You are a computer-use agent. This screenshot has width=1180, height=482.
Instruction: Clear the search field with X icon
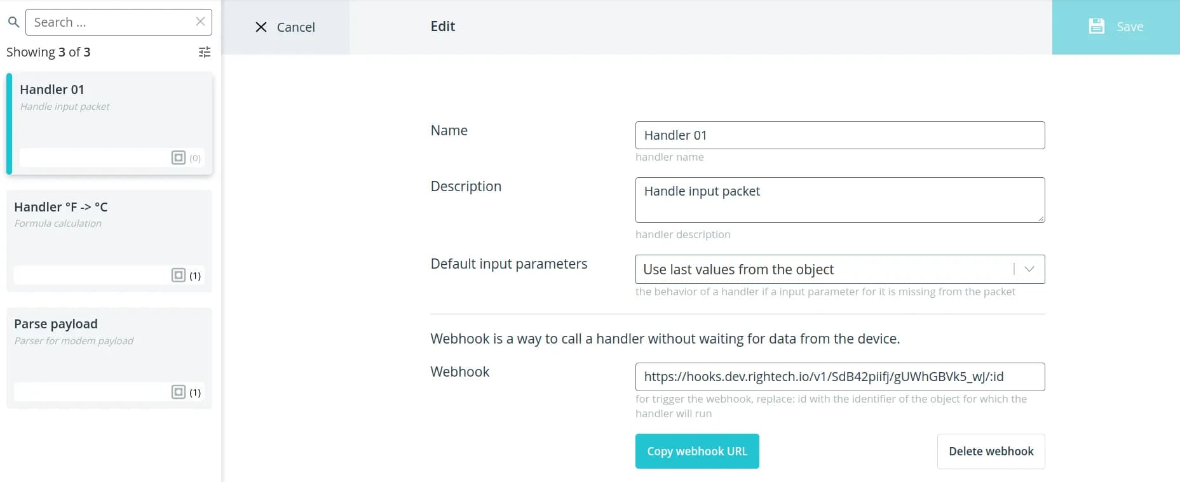coord(200,22)
